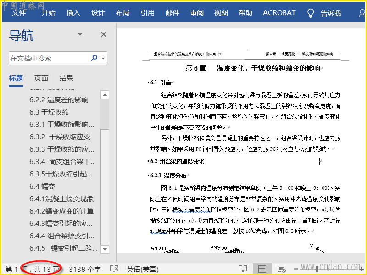Image resolution: width=367 pixels, height=275 pixels.
Task: Switch to Print Layout view icon
Action: coord(262,269)
